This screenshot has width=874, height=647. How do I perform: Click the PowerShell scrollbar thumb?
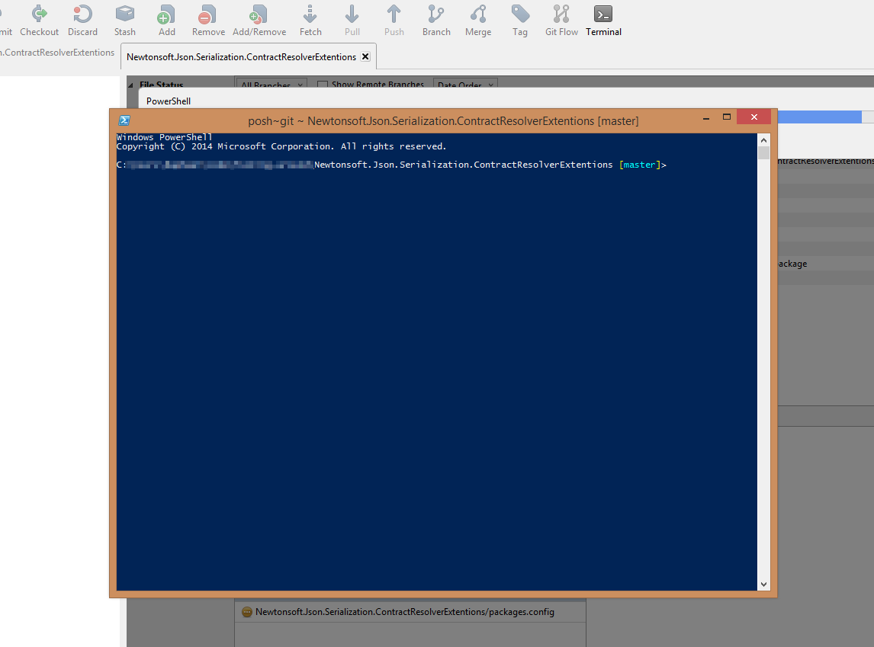(763, 153)
